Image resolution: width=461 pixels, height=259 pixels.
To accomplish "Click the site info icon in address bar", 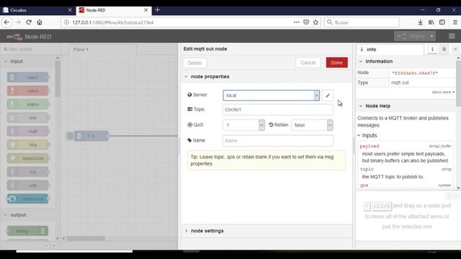I will click(x=66, y=22).
